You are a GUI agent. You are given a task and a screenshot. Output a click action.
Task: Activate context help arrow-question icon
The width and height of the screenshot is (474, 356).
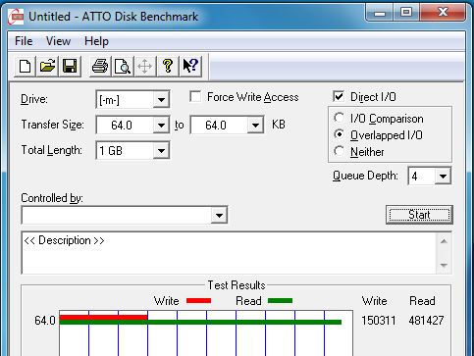tap(190, 66)
